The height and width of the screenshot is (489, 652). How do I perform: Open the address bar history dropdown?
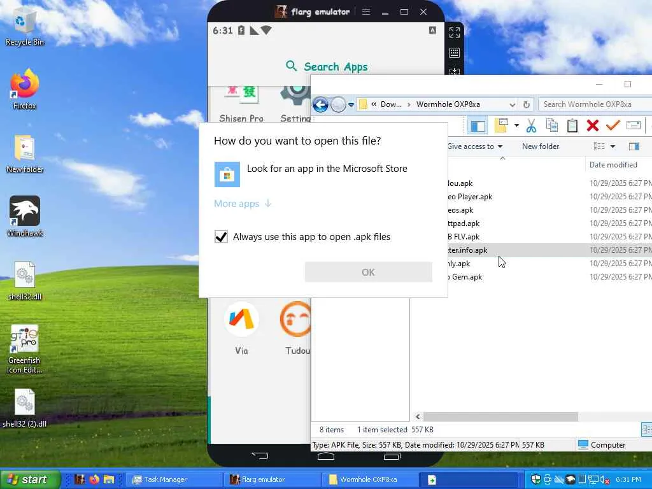513,104
